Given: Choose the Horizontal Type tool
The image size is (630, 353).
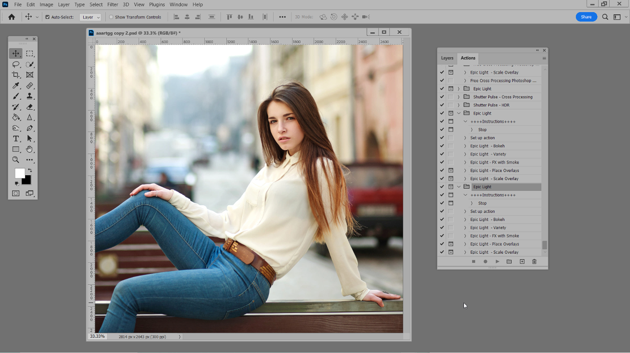Looking at the screenshot, I should (x=16, y=139).
